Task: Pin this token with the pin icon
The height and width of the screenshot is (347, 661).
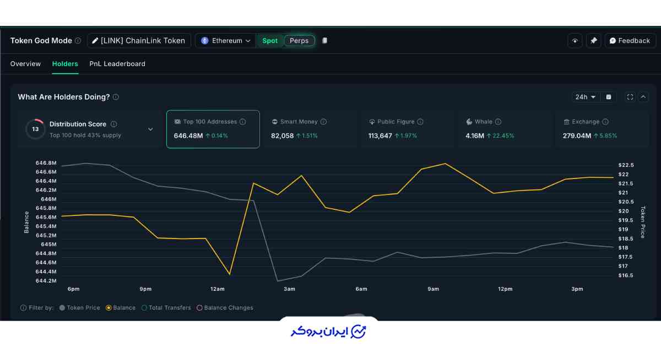Action: [593, 41]
